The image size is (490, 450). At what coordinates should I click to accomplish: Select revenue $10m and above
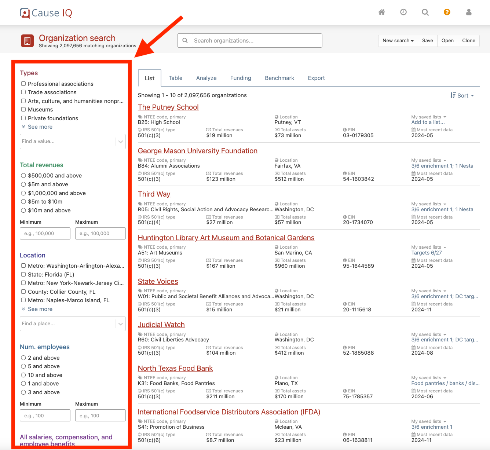pos(23,210)
